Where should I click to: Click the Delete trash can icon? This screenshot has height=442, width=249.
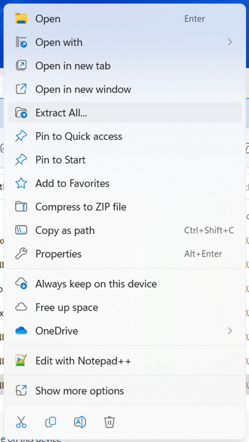pos(109,422)
